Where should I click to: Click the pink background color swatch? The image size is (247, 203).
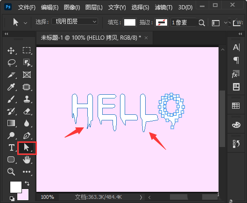coord(24,196)
